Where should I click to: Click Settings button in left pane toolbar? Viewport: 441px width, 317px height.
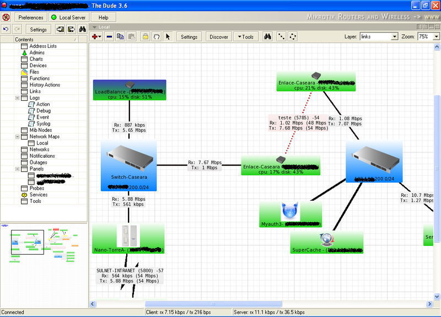click(38, 29)
